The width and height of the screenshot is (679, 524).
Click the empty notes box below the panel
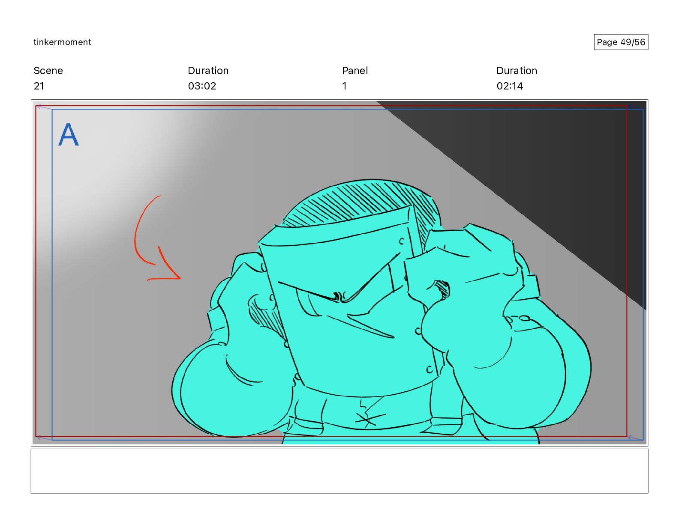click(339, 471)
